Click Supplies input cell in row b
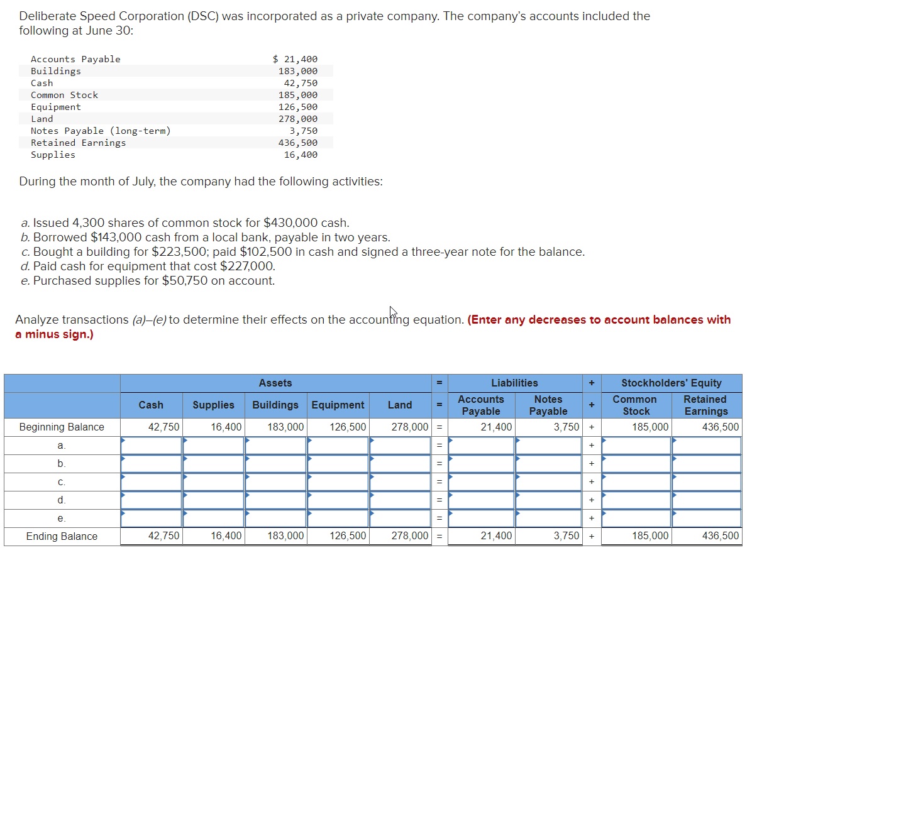This screenshot has height=839, width=901. point(213,464)
